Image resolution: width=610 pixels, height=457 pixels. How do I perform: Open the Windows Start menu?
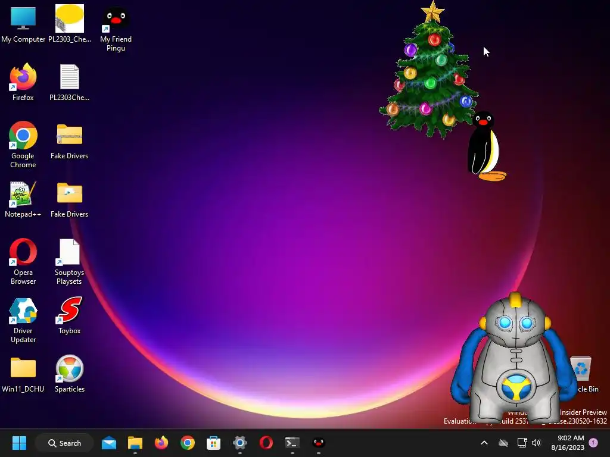[x=19, y=443]
